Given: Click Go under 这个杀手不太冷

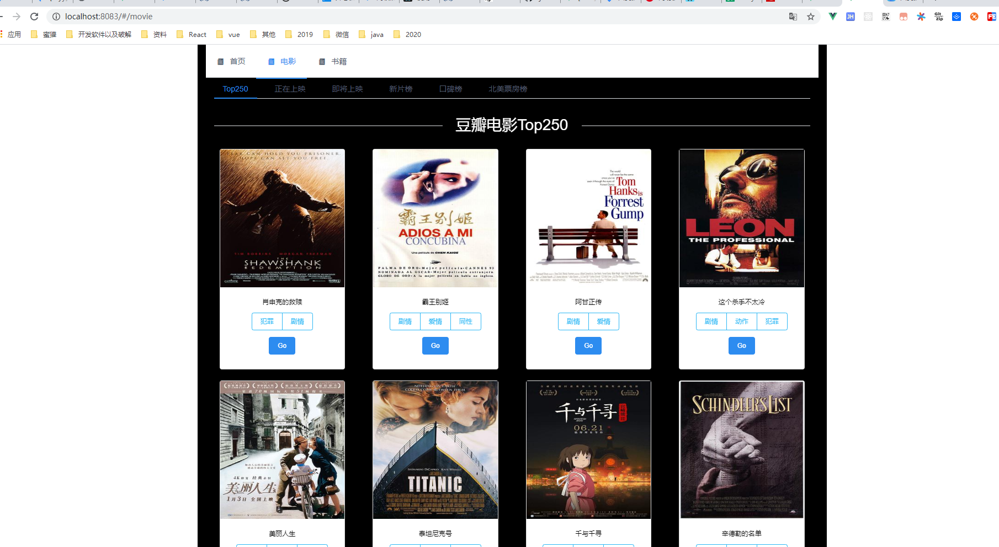Looking at the screenshot, I should (742, 346).
